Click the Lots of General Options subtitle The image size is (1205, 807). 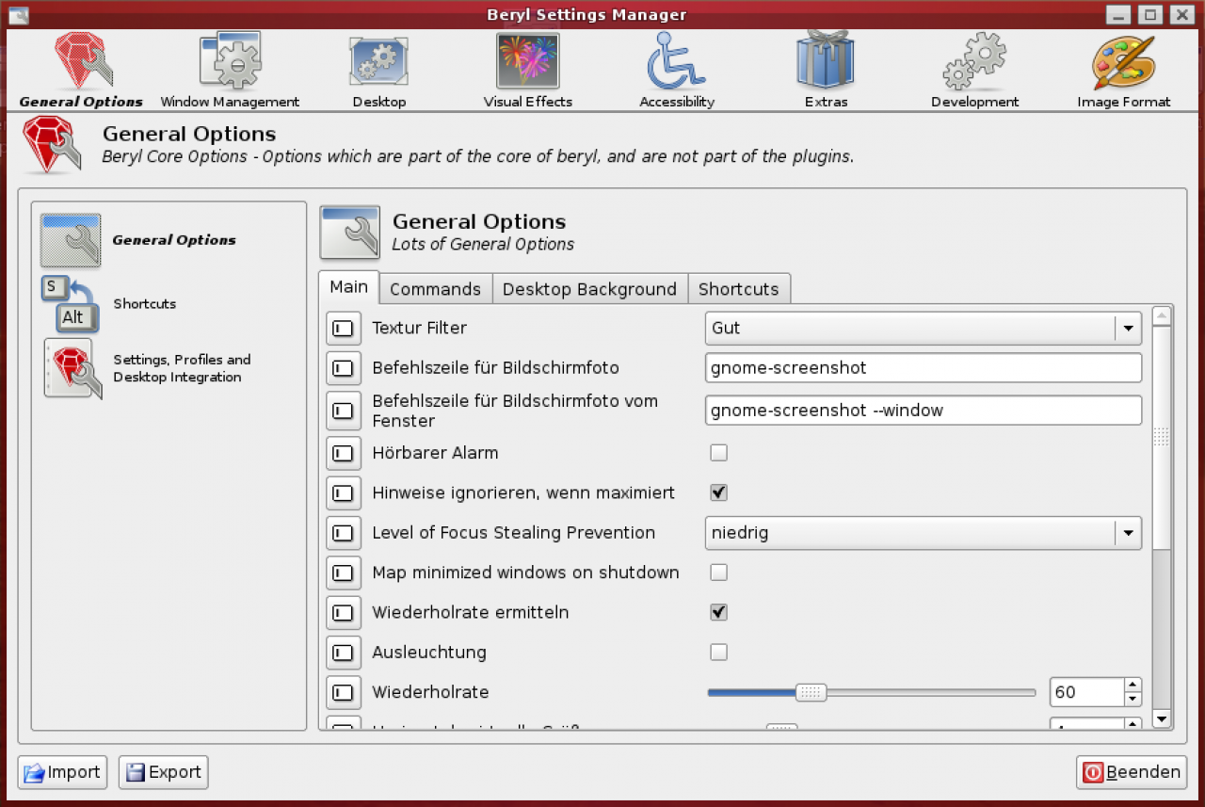pyautogui.click(x=483, y=245)
